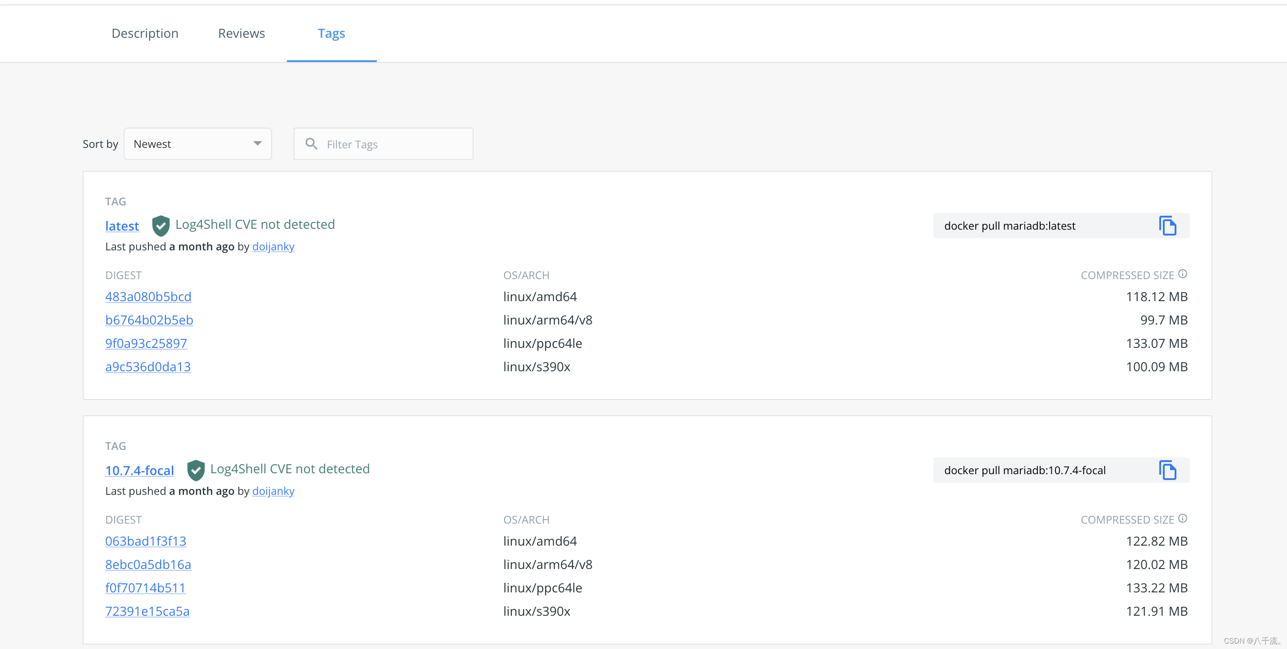
Task: Copy the docker pull mariadb:latest command
Action: click(x=1167, y=226)
